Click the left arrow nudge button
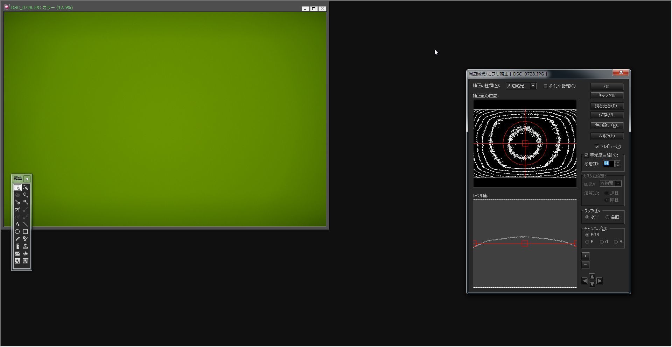The height and width of the screenshot is (347, 672). [x=584, y=281]
